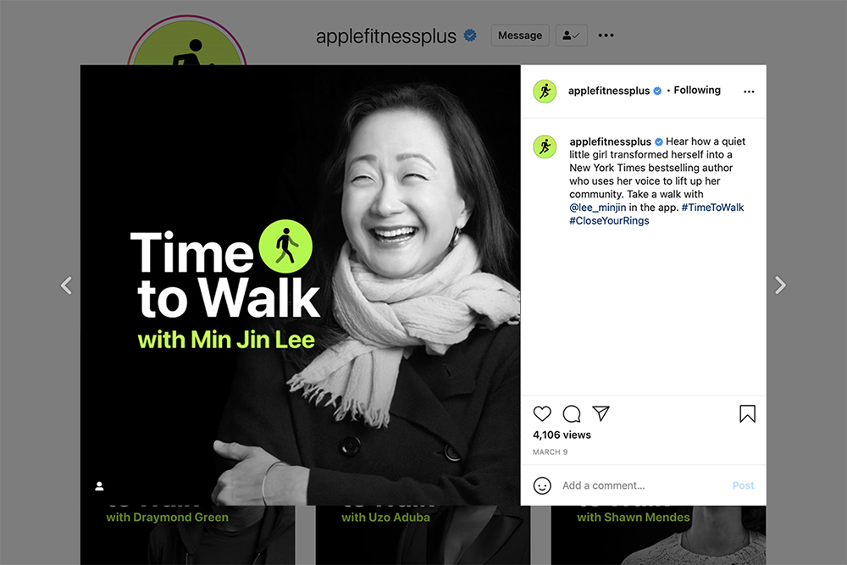Click Post to submit comment
Image resolution: width=847 pixels, height=565 pixels.
point(744,485)
